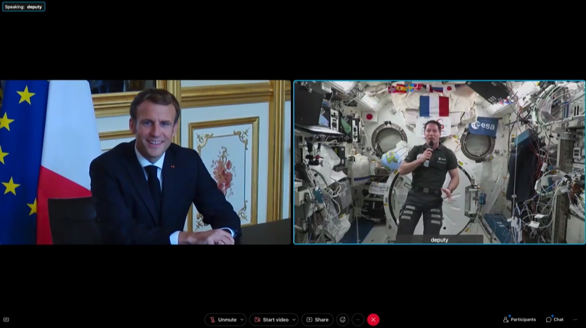
Task: Leave the meeting with the red X button
Action: pos(373,319)
